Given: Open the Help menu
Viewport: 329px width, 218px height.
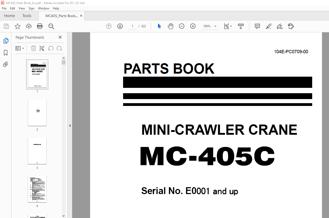Looking at the screenshot, I should pos(56,8).
